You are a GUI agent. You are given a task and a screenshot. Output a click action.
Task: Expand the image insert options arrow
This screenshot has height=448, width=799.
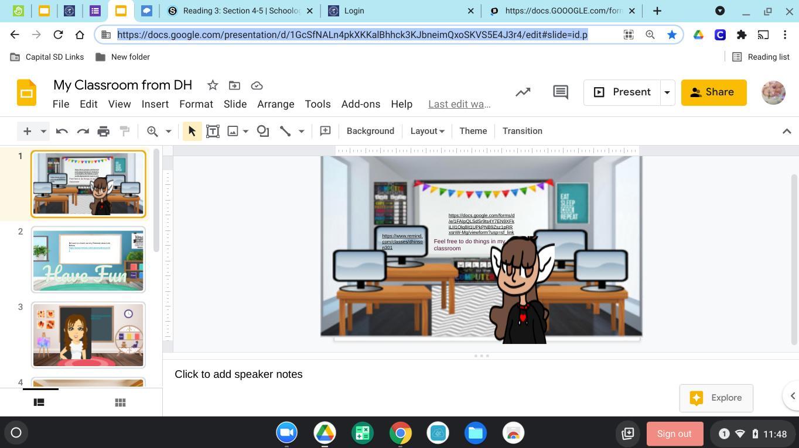(245, 131)
